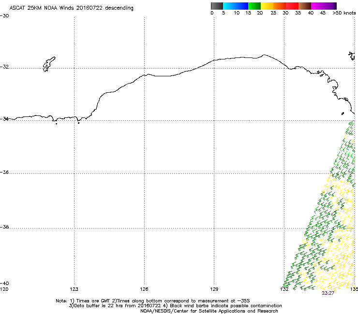Click the '-32' latitude axis label
The height and width of the screenshot is (314, 358).
(x=4, y=67)
